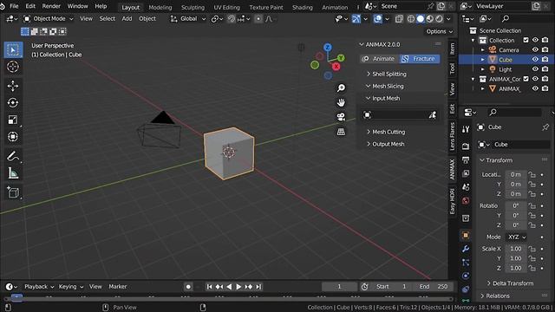Select the Select Box tool

(x=13, y=50)
